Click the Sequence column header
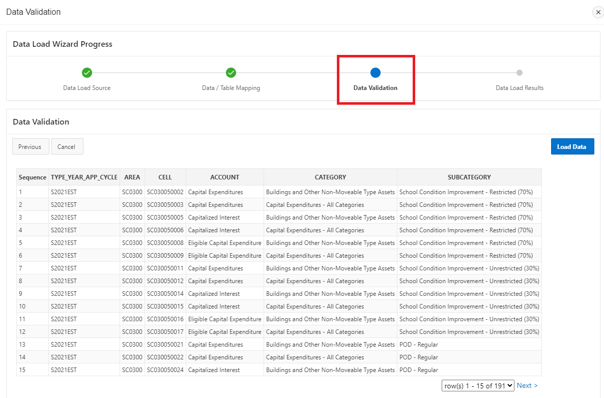The image size is (604, 398). (x=33, y=177)
